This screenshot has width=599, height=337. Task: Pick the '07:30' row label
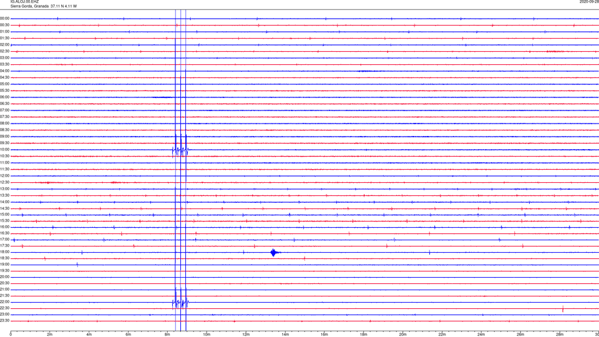(x=4, y=117)
